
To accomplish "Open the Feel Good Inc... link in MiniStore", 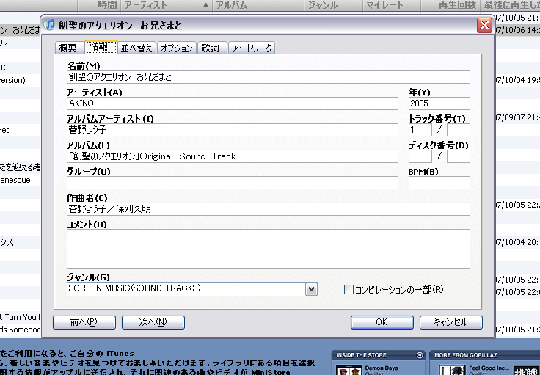I will click(x=489, y=368).
